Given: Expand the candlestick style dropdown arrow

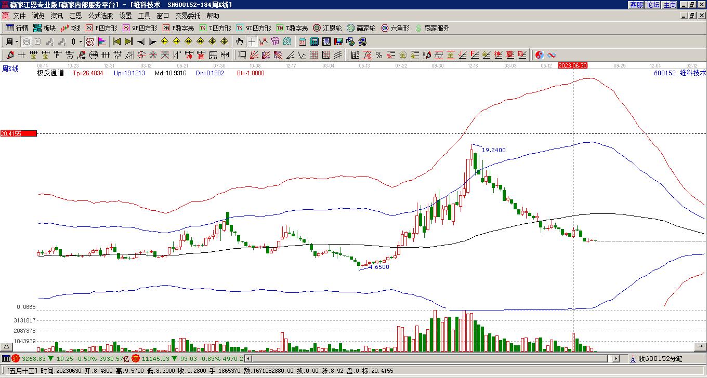Looking at the screenshot, I should tap(81, 42).
